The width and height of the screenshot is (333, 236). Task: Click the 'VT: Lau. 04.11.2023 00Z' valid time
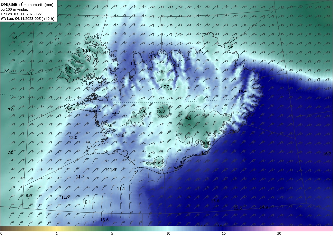point(21,19)
